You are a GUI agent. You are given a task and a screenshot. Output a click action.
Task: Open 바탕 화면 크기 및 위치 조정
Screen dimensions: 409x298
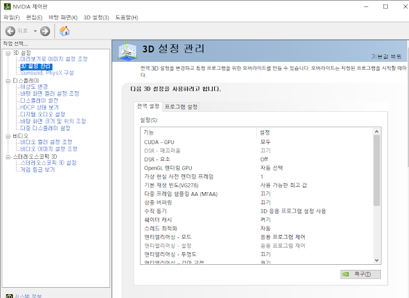[53, 121]
